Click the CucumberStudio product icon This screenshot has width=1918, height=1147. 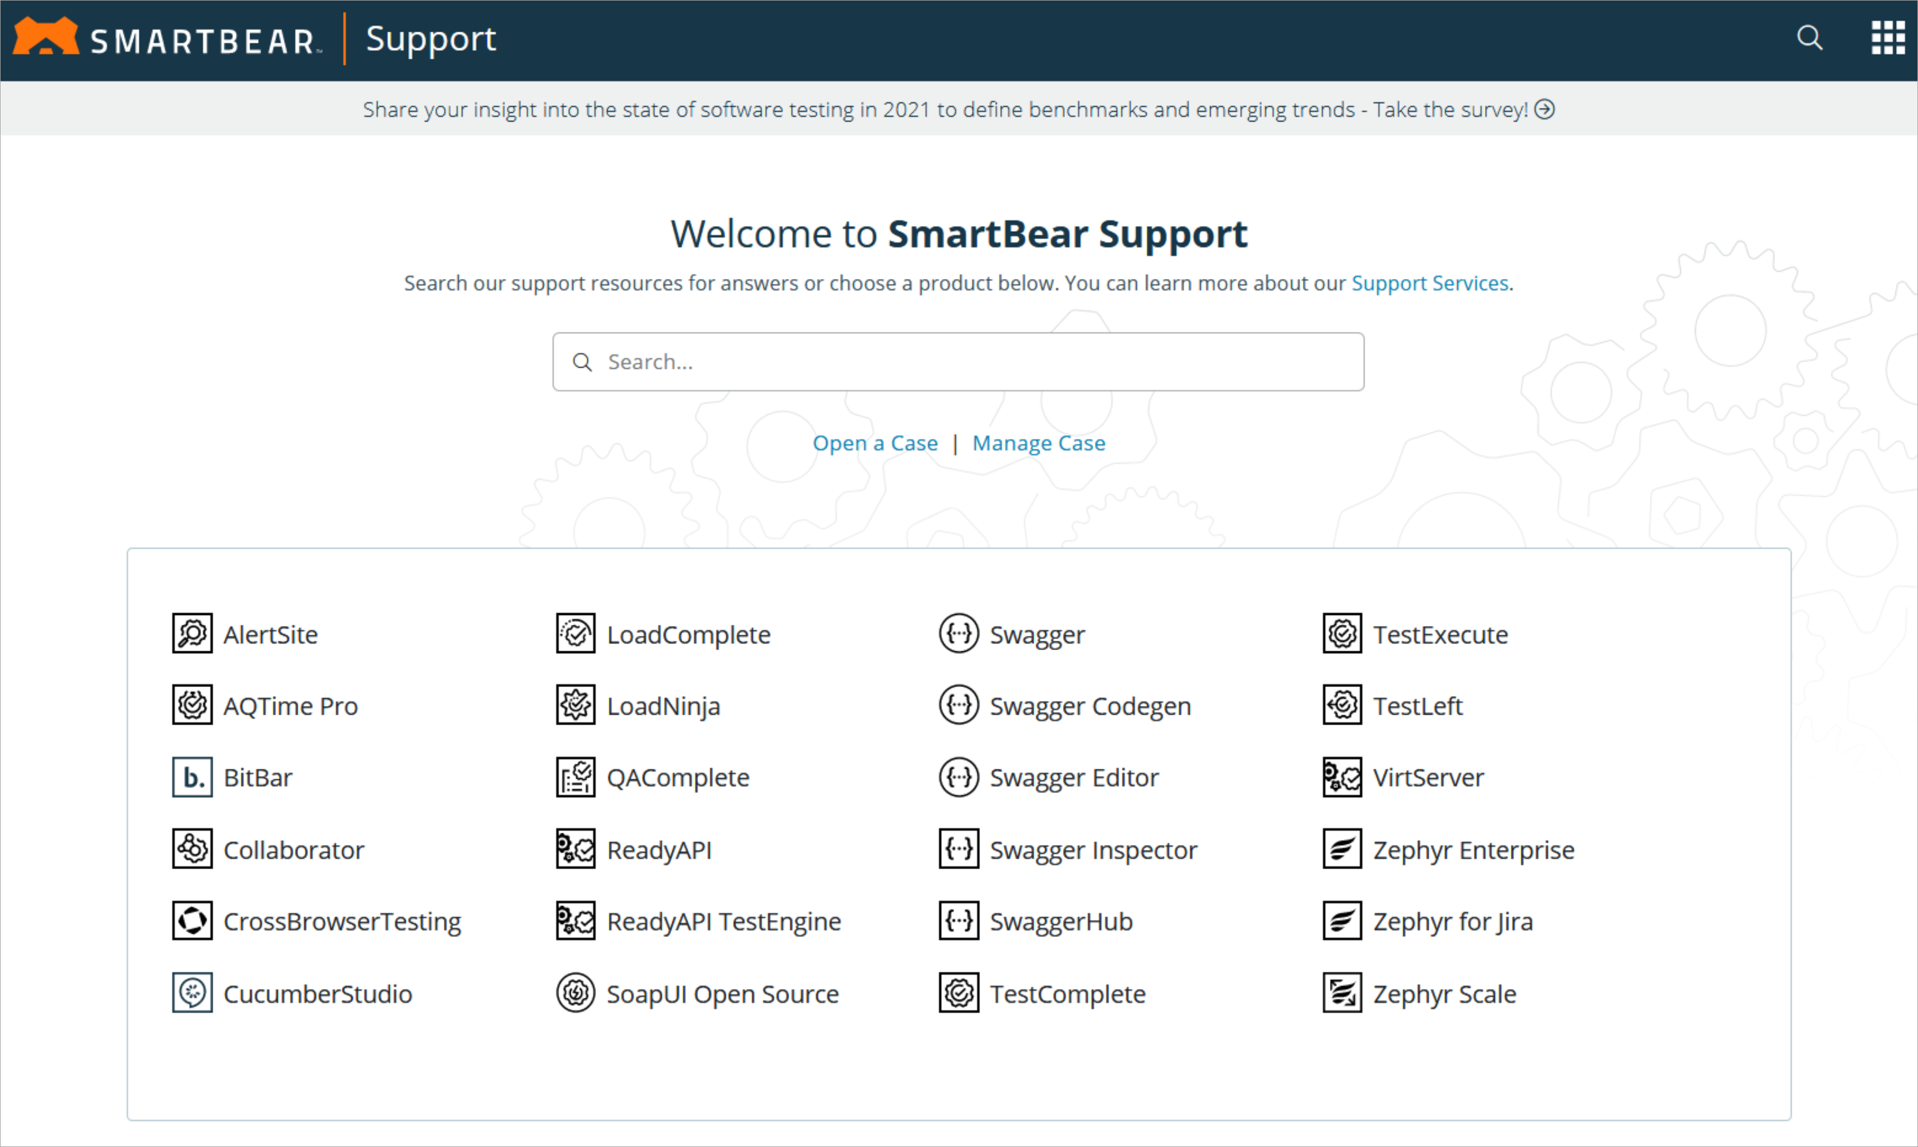click(192, 993)
